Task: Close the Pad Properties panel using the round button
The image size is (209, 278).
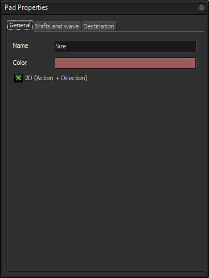Action: (x=202, y=7)
